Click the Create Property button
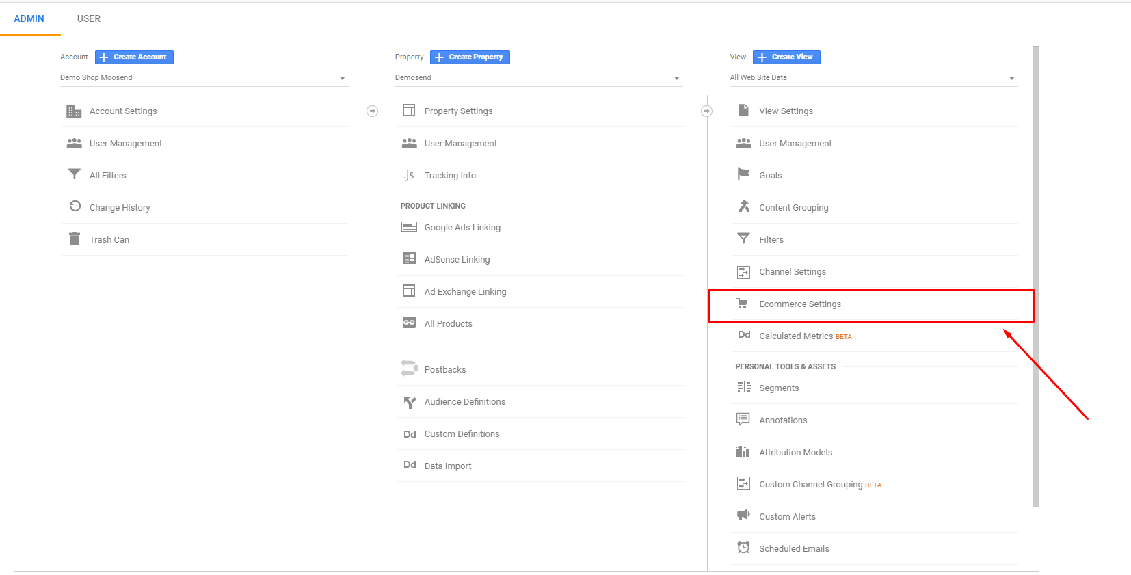The height and width of the screenshot is (575, 1131). [x=470, y=57]
